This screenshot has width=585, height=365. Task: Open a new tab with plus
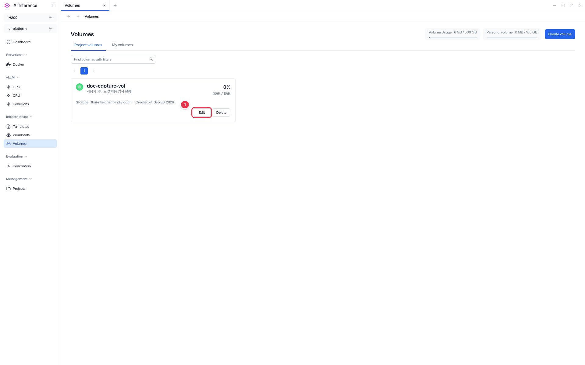115,5
